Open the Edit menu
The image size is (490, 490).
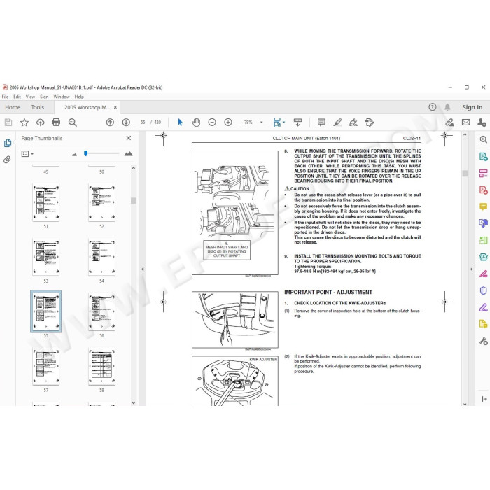[x=17, y=97]
